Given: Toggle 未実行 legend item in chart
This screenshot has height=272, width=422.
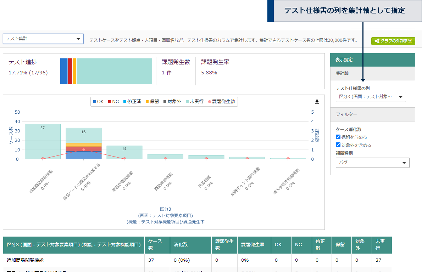Looking at the screenshot, I should (195, 102).
